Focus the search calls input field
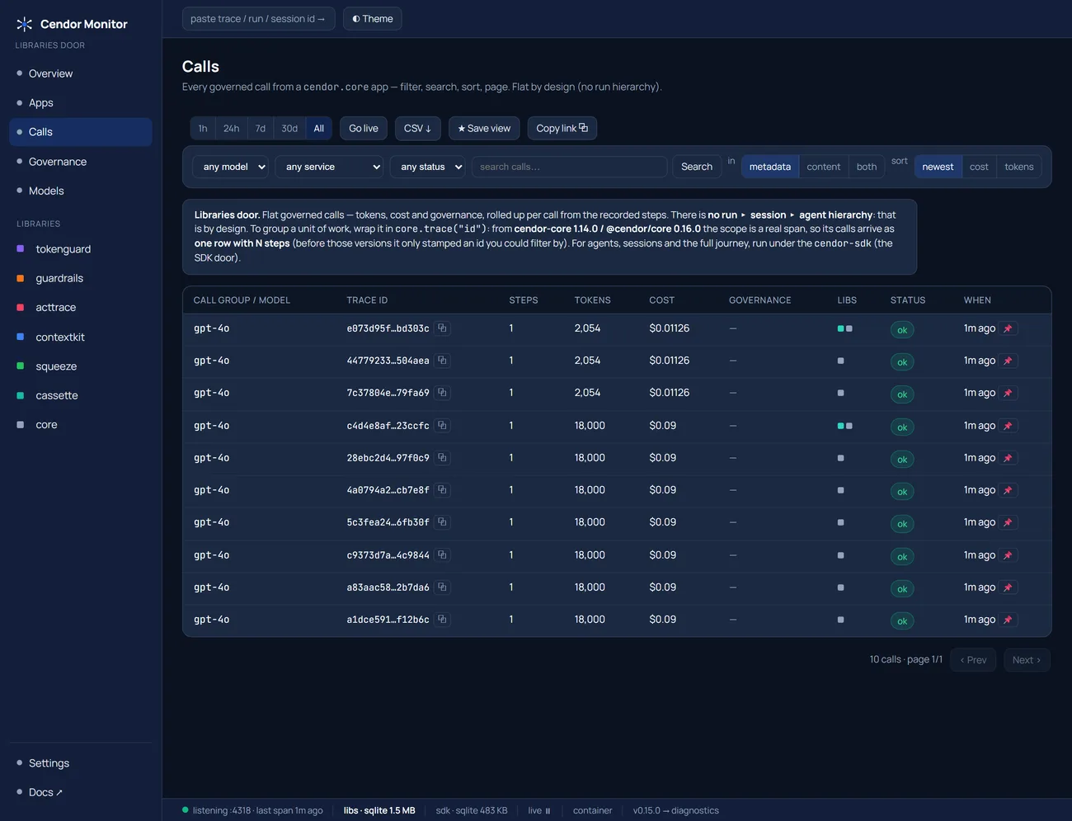The width and height of the screenshot is (1072, 821). coord(569,167)
